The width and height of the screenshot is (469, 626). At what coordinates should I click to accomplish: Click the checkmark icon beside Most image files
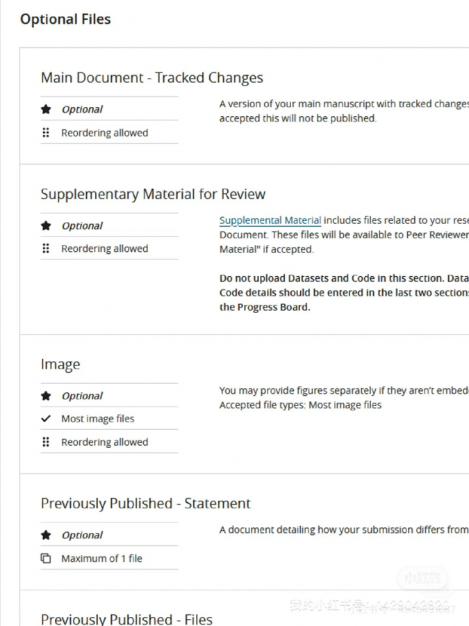tap(46, 419)
